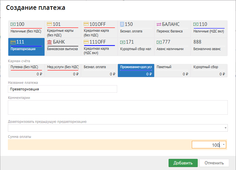Image resolution: width=236 pixels, height=170 pixels.
Task: Open the Доавторизовать предыдущую предавторизацию dropdown
Action: pyautogui.click(x=226, y=128)
